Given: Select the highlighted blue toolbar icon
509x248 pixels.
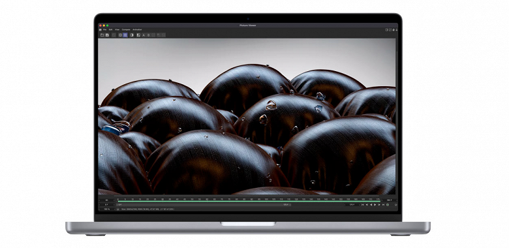Looking at the screenshot, I should [125, 35].
